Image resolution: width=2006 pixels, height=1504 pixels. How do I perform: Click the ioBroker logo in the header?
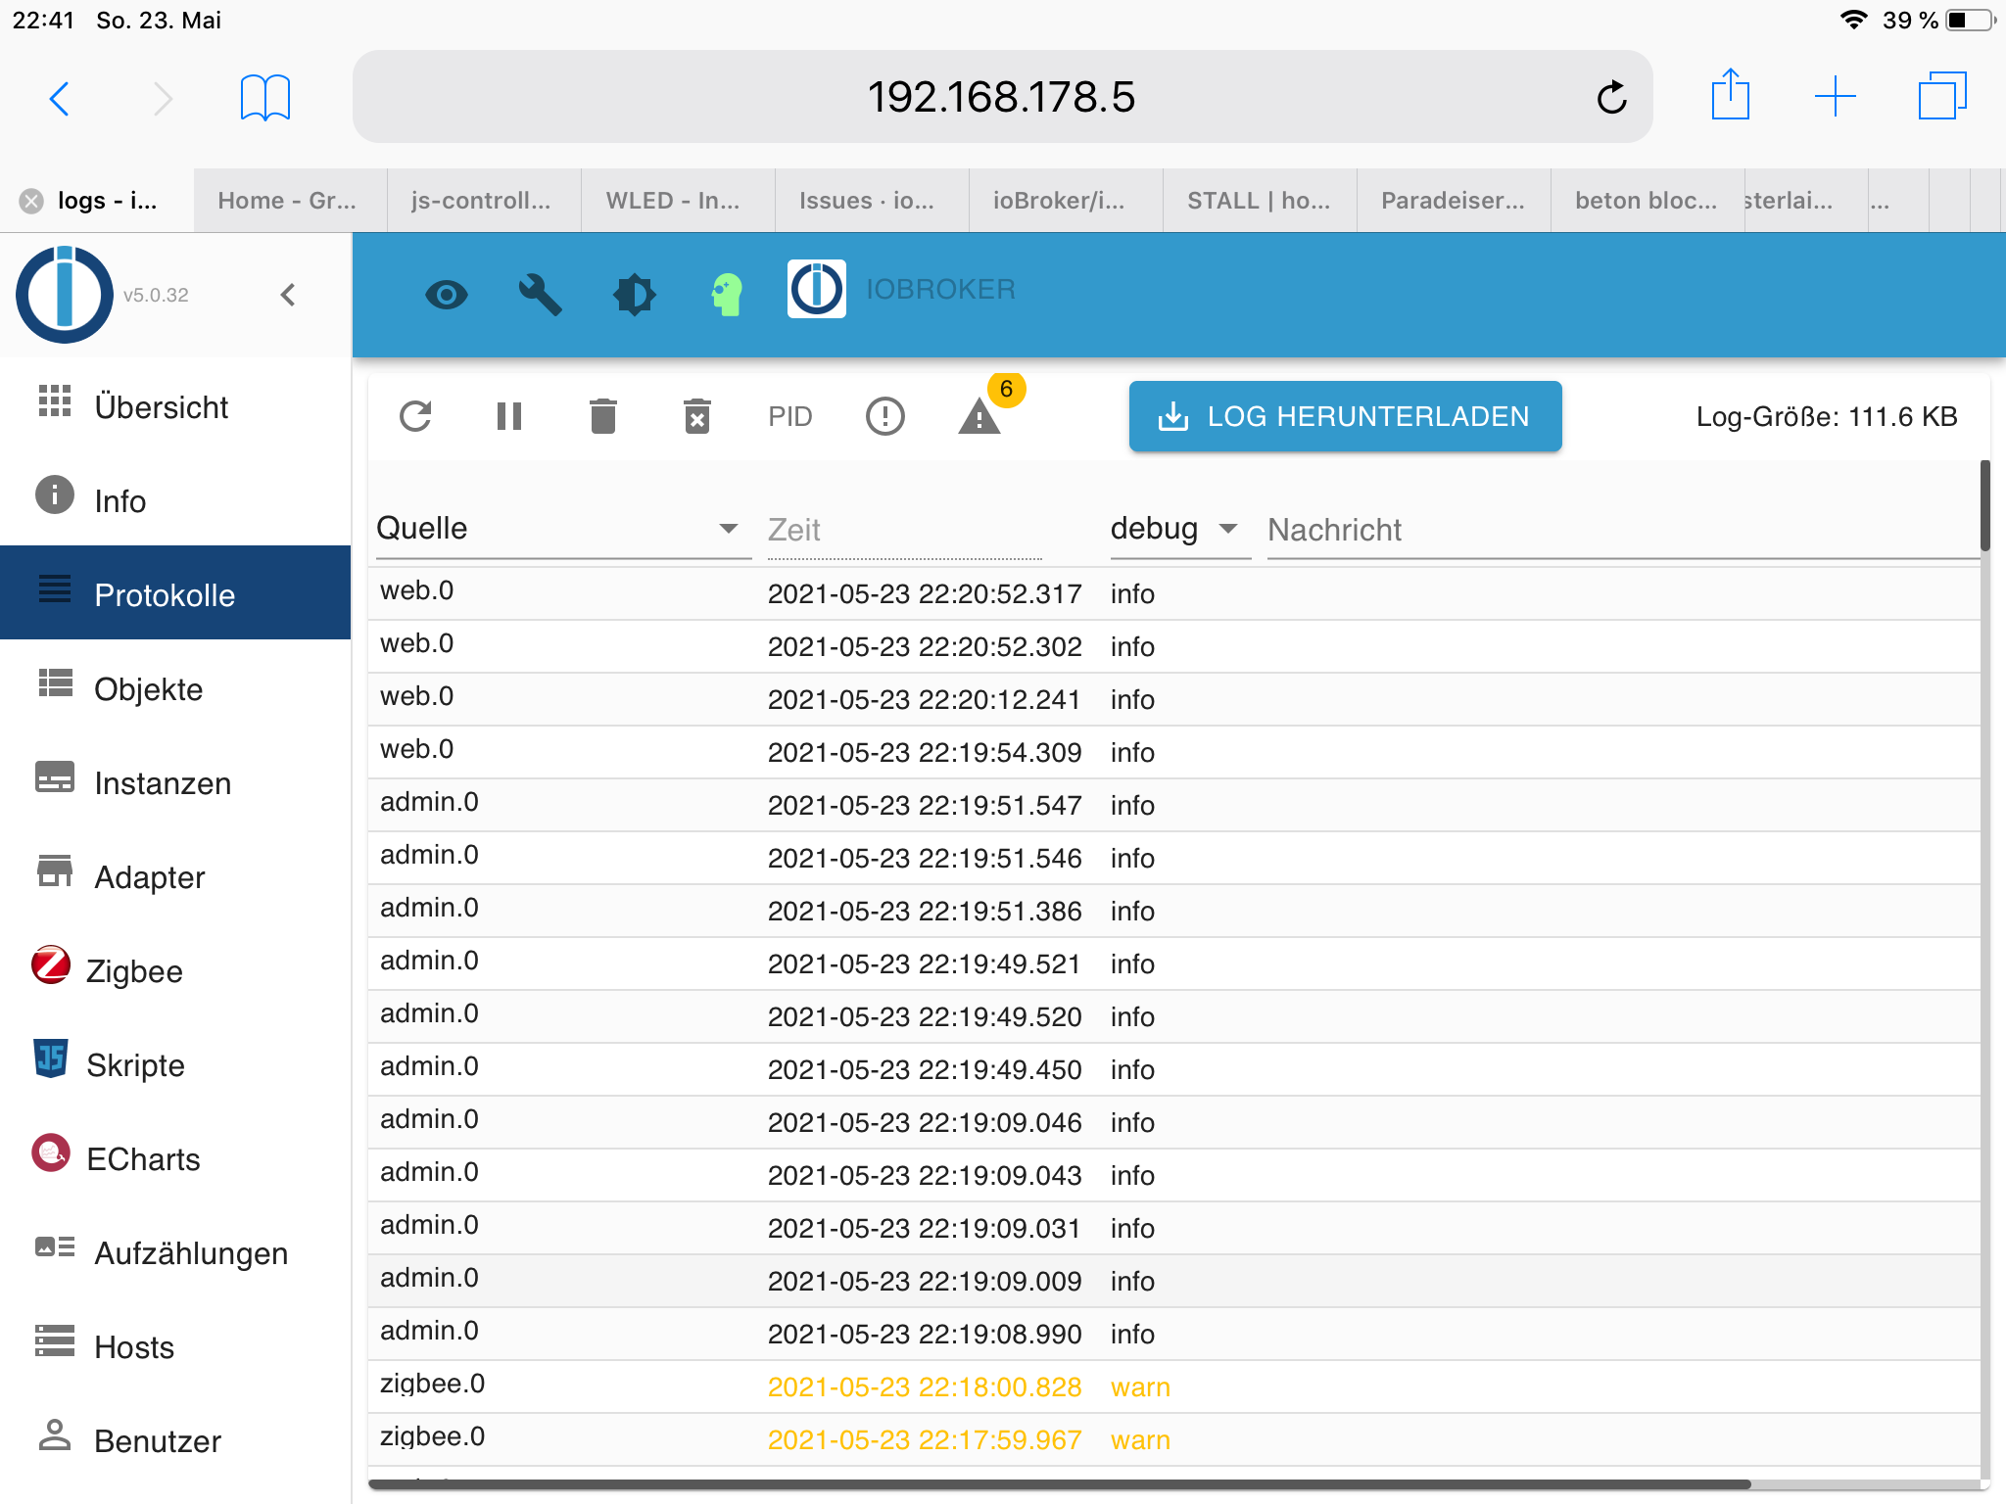[816, 289]
